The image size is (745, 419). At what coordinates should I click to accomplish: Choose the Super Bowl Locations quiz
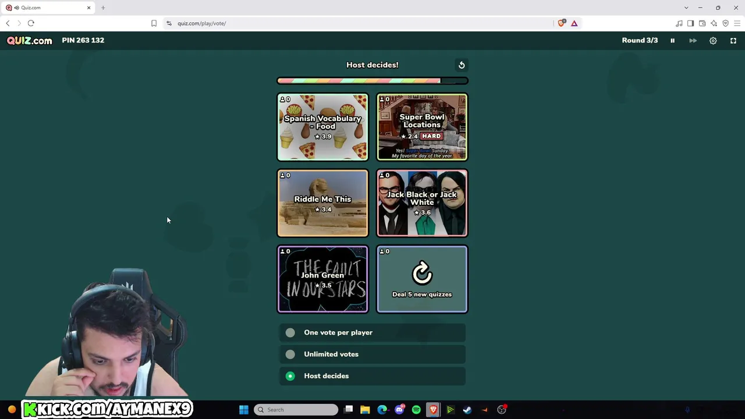[422, 127]
